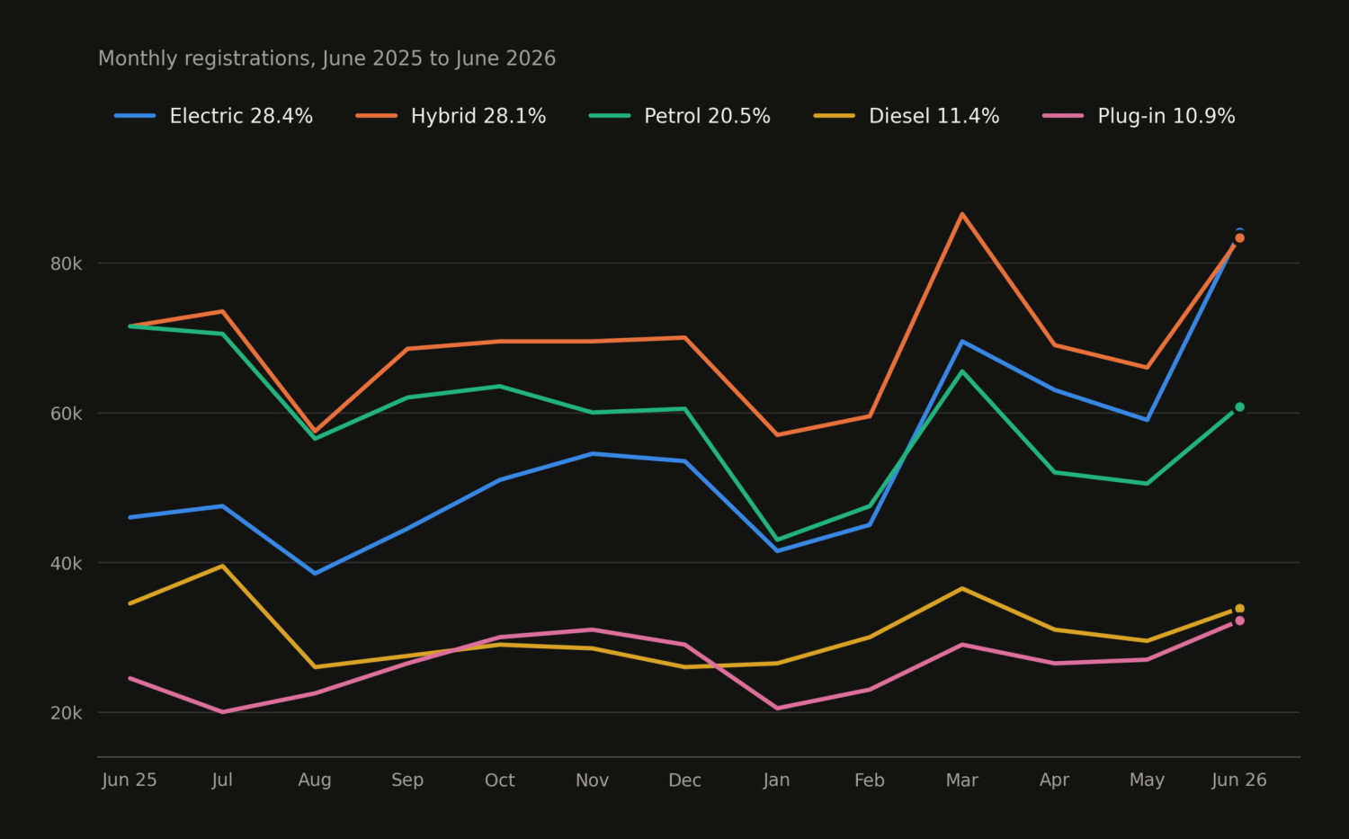Click the "Jan" x-axis label

pos(777,780)
